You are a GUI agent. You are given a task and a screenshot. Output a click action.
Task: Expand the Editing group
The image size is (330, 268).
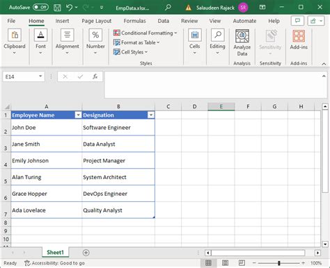(x=217, y=42)
